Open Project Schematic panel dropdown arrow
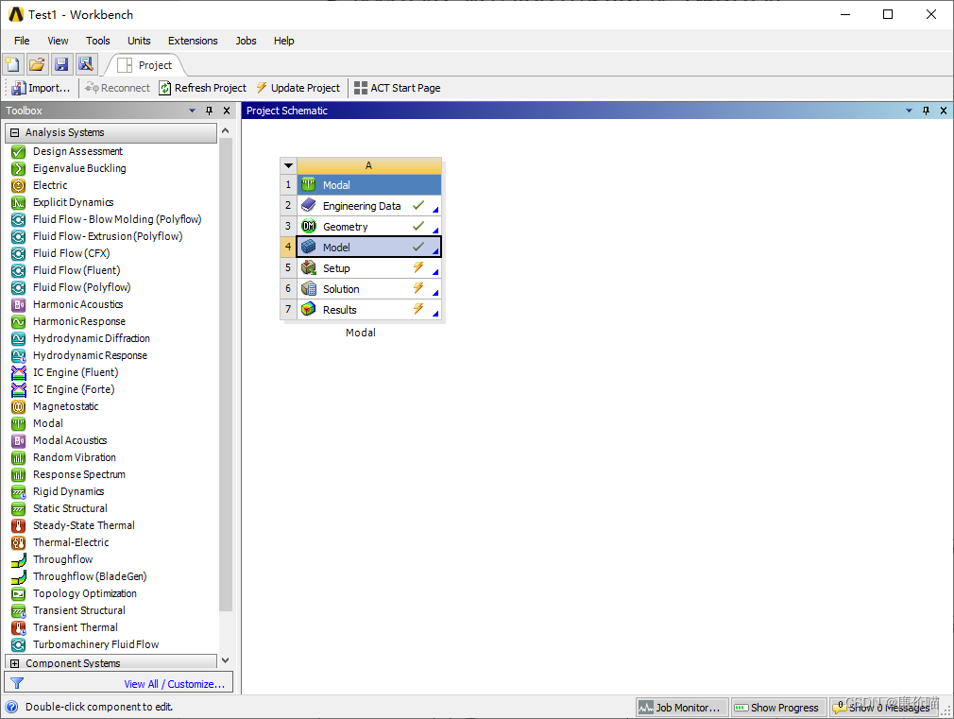Viewport: 954px width, 719px height. [x=909, y=111]
